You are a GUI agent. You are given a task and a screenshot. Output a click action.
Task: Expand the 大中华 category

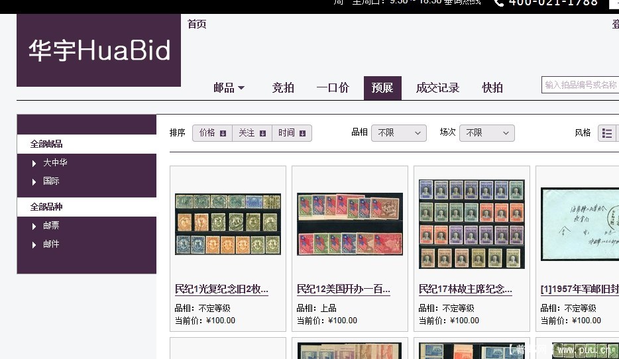pyautogui.click(x=55, y=163)
